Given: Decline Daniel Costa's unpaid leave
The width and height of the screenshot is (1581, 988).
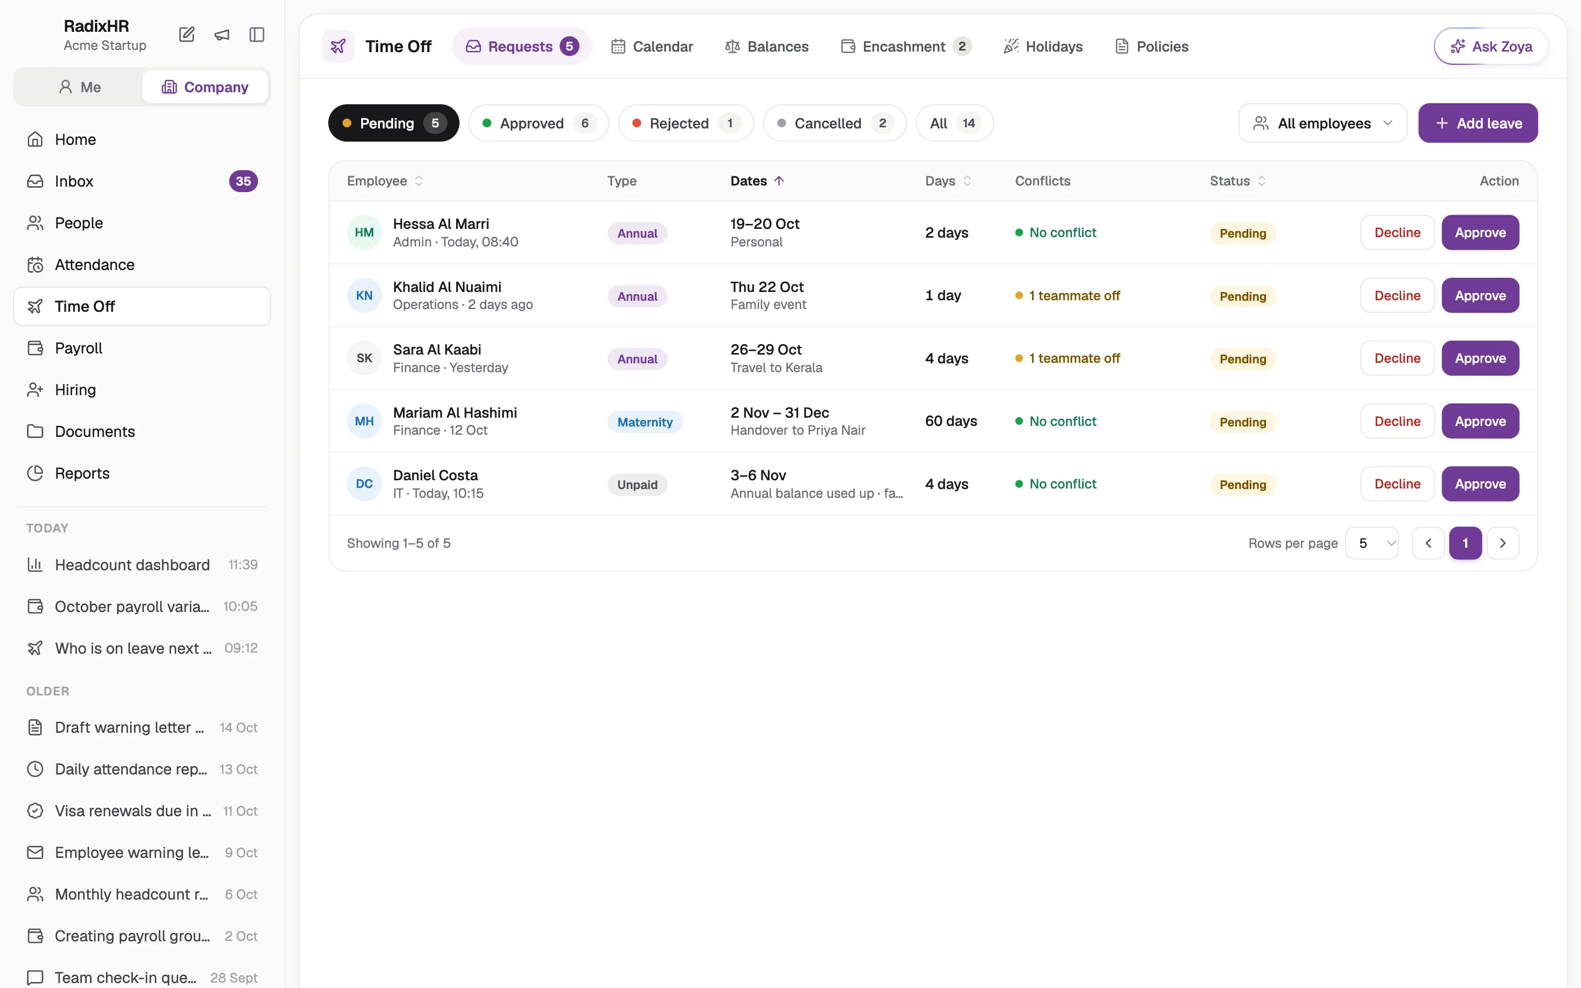Looking at the screenshot, I should pos(1397,484).
